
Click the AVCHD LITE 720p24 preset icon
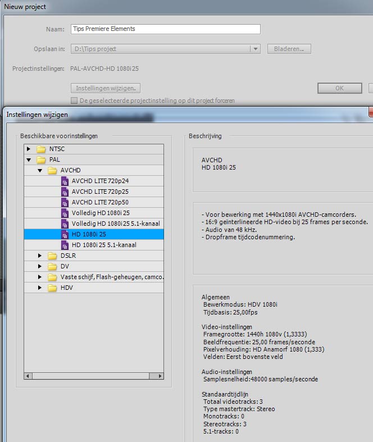[x=65, y=181]
